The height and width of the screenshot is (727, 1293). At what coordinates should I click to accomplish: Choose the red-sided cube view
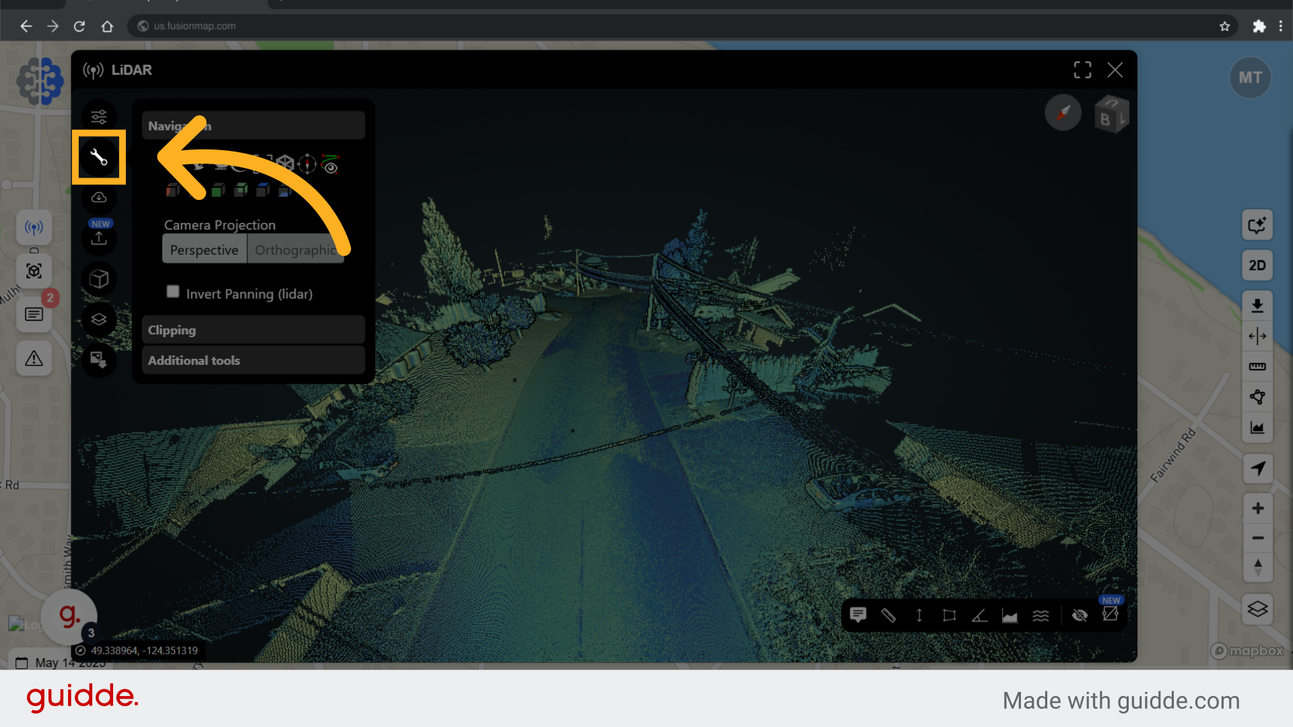point(173,191)
